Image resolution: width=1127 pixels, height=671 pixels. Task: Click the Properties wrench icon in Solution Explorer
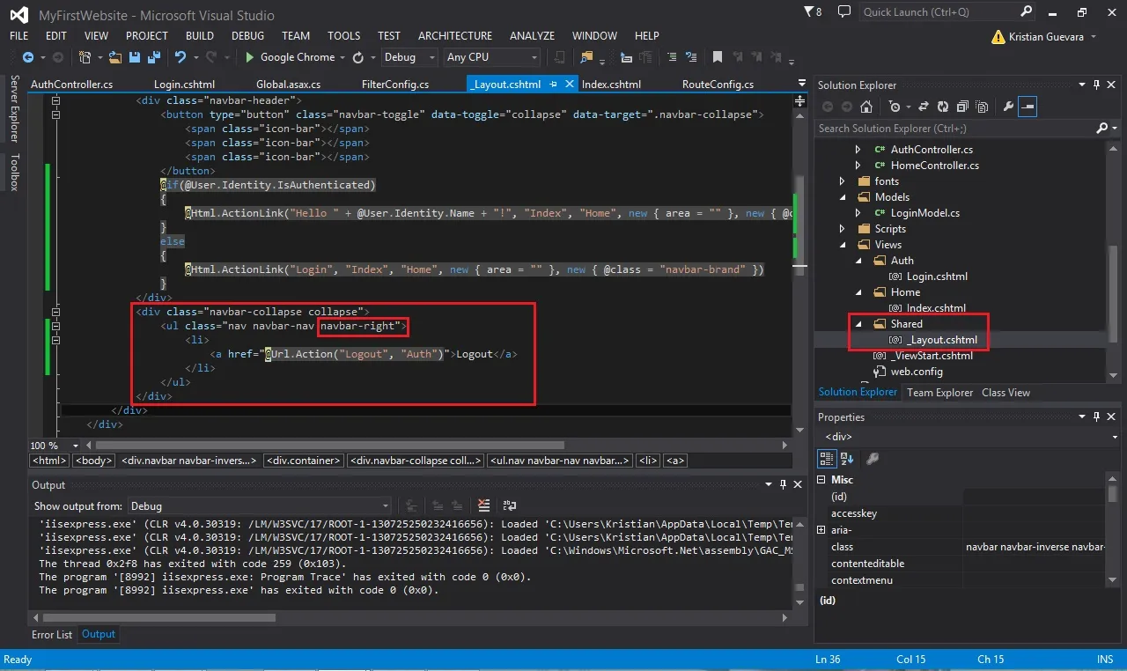(1009, 107)
